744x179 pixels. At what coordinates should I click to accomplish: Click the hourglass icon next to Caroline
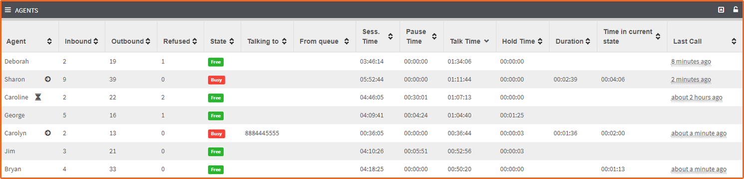coord(38,97)
